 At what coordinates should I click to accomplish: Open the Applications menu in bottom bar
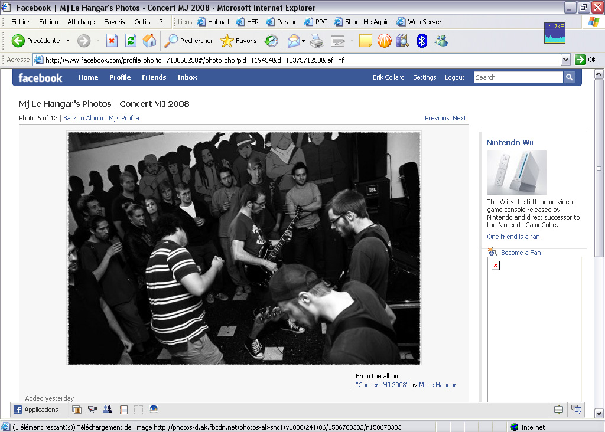(36, 409)
